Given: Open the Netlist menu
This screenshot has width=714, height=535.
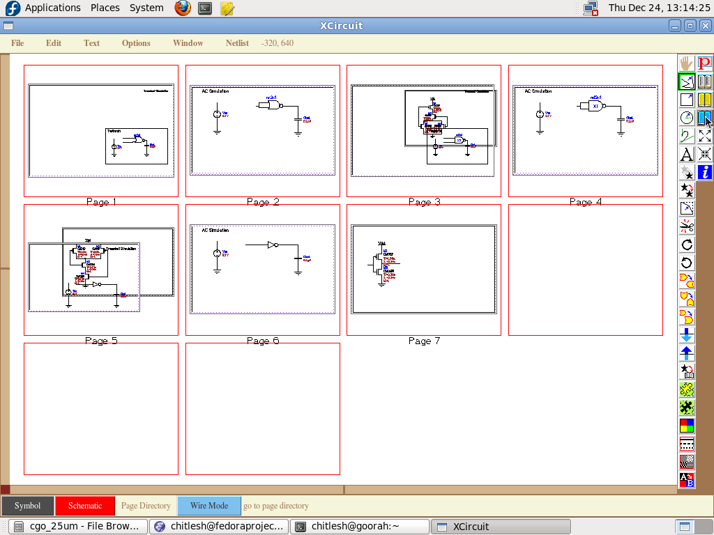Looking at the screenshot, I should tap(237, 43).
